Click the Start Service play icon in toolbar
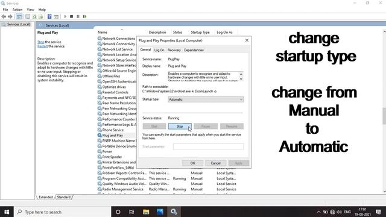 pyautogui.click(x=65, y=16)
